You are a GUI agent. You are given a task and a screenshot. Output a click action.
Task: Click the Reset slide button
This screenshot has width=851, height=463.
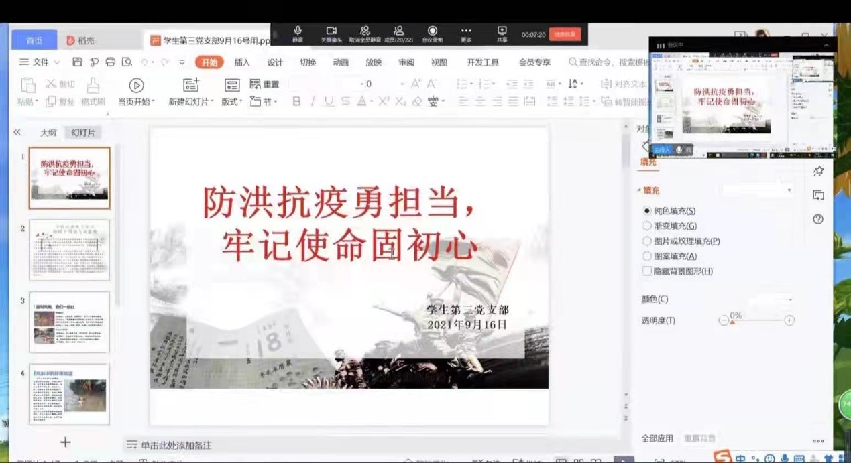click(x=264, y=84)
